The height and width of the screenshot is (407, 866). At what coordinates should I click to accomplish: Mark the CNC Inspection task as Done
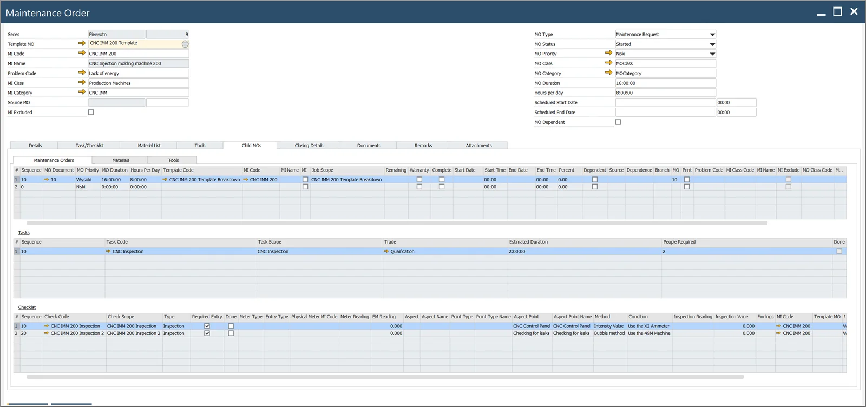[x=839, y=252]
